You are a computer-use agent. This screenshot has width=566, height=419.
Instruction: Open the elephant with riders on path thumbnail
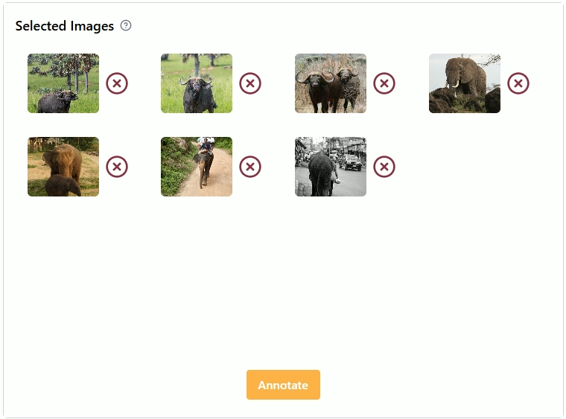tap(197, 167)
